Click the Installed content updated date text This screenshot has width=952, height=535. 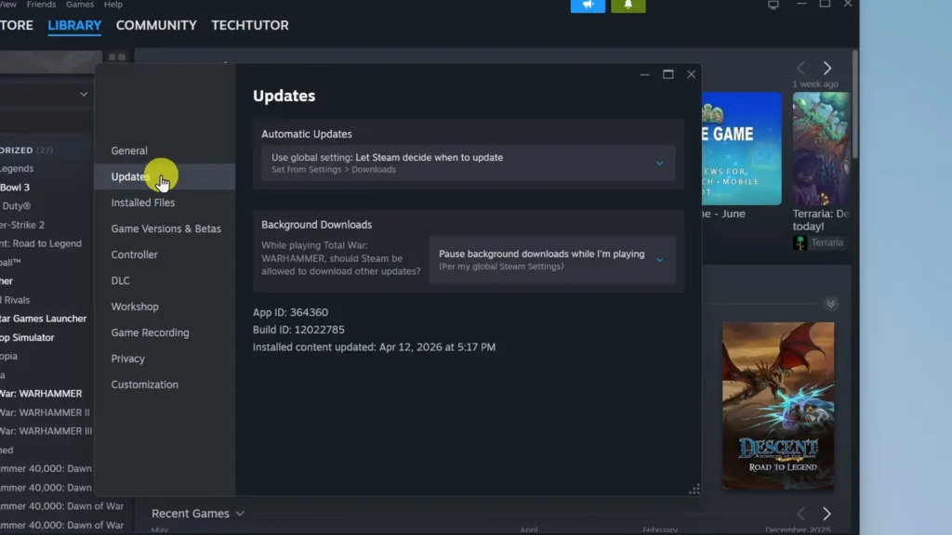(x=374, y=347)
